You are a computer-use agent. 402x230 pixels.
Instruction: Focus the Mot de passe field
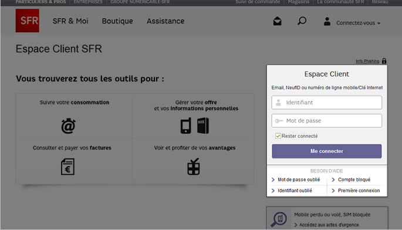click(327, 121)
